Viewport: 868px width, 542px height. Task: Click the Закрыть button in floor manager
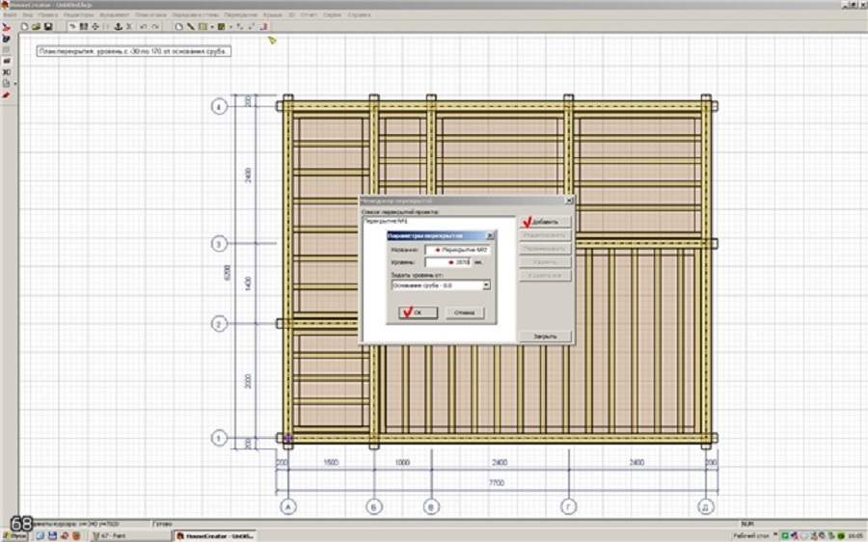(545, 336)
